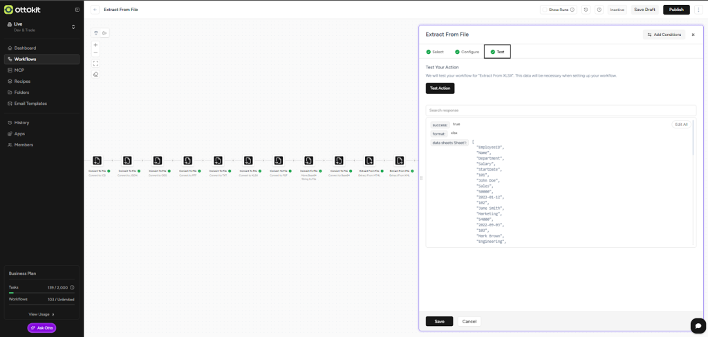Switch to the Select tab

pyautogui.click(x=435, y=52)
